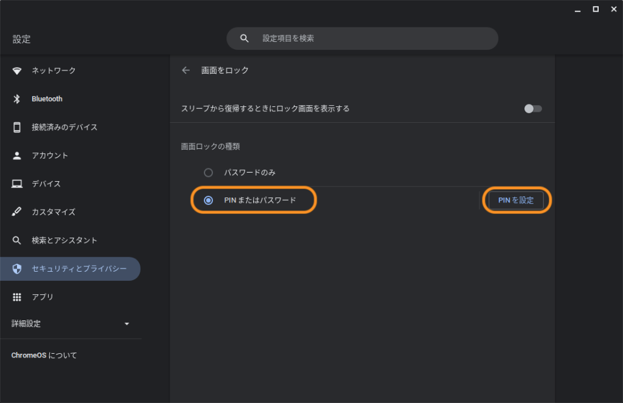This screenshot has width=623, height=403.
Task: Open ChromeOS について page
Action: [x=44, y=356]
